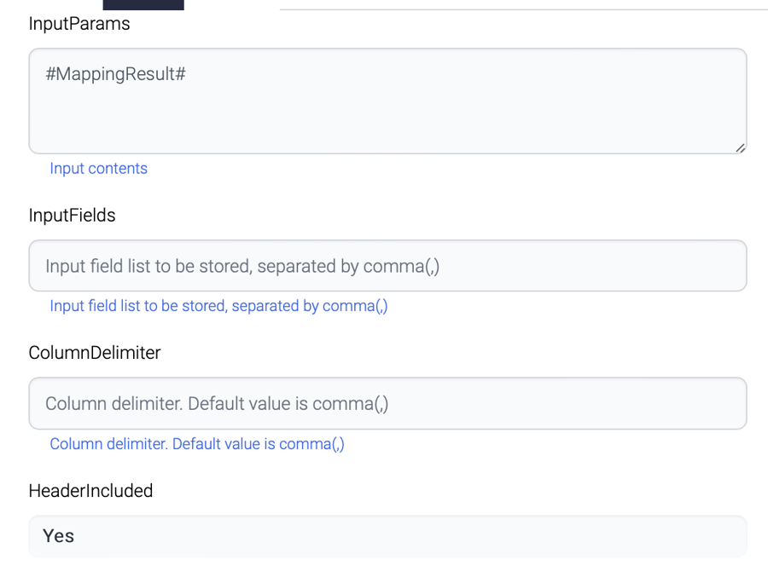
Task: Focus the ColumnDelimiter text box
Action: (387, 403)
